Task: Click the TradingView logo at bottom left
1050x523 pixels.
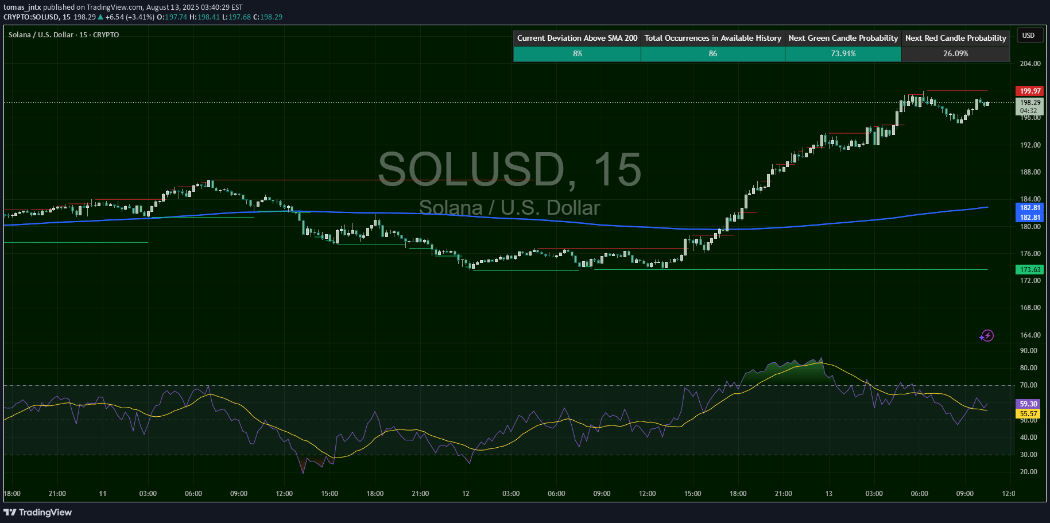Action: point(38,512)
